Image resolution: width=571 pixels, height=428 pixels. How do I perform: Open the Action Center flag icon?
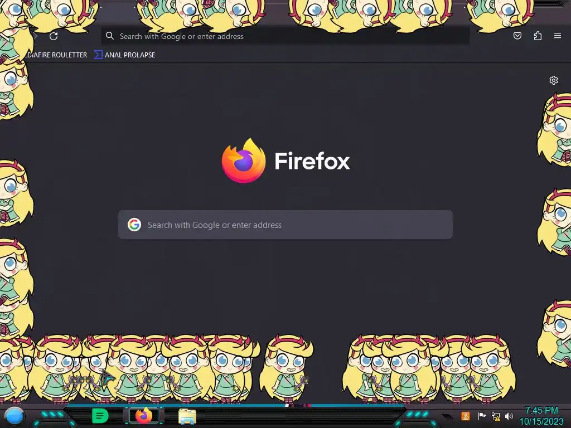coord(482,416)
